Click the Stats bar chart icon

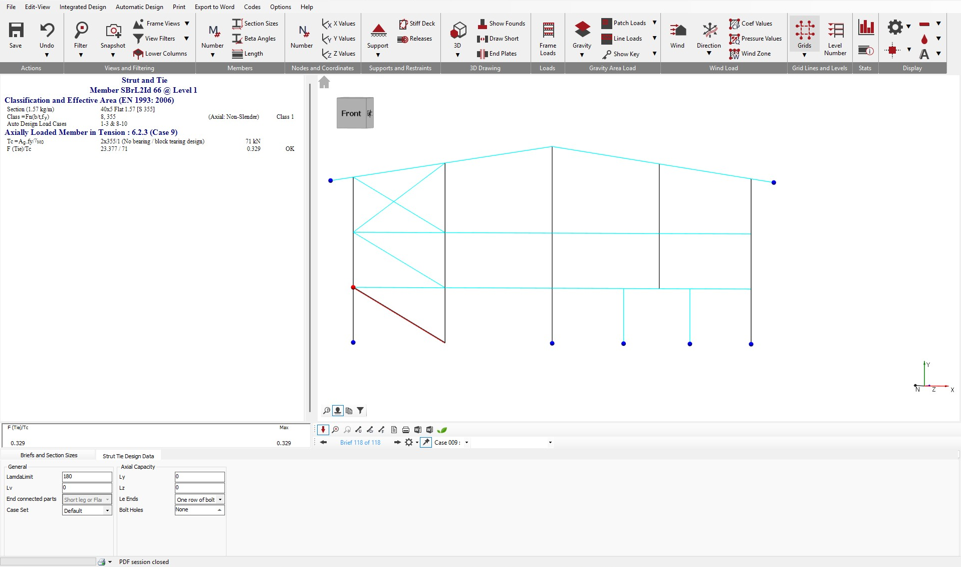click(866, 28)
